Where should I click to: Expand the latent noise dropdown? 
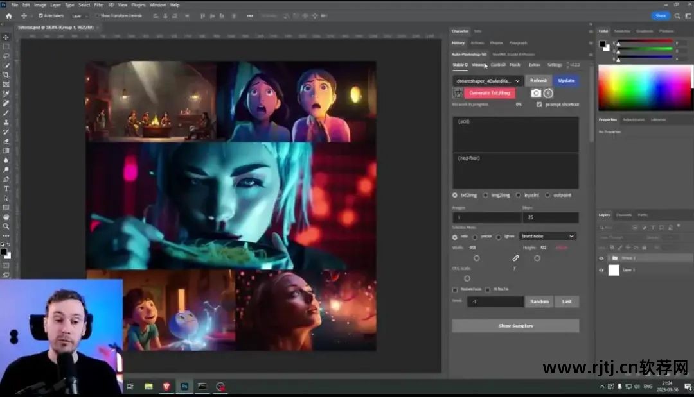click(547, 236)
